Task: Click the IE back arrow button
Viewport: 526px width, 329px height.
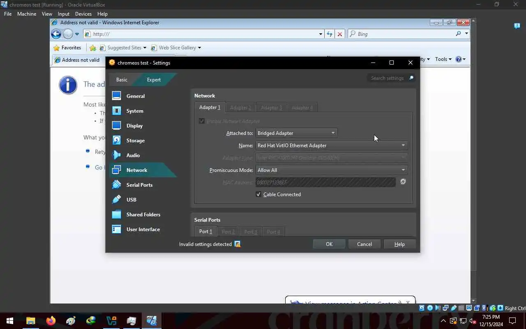Action: [56, 34]
